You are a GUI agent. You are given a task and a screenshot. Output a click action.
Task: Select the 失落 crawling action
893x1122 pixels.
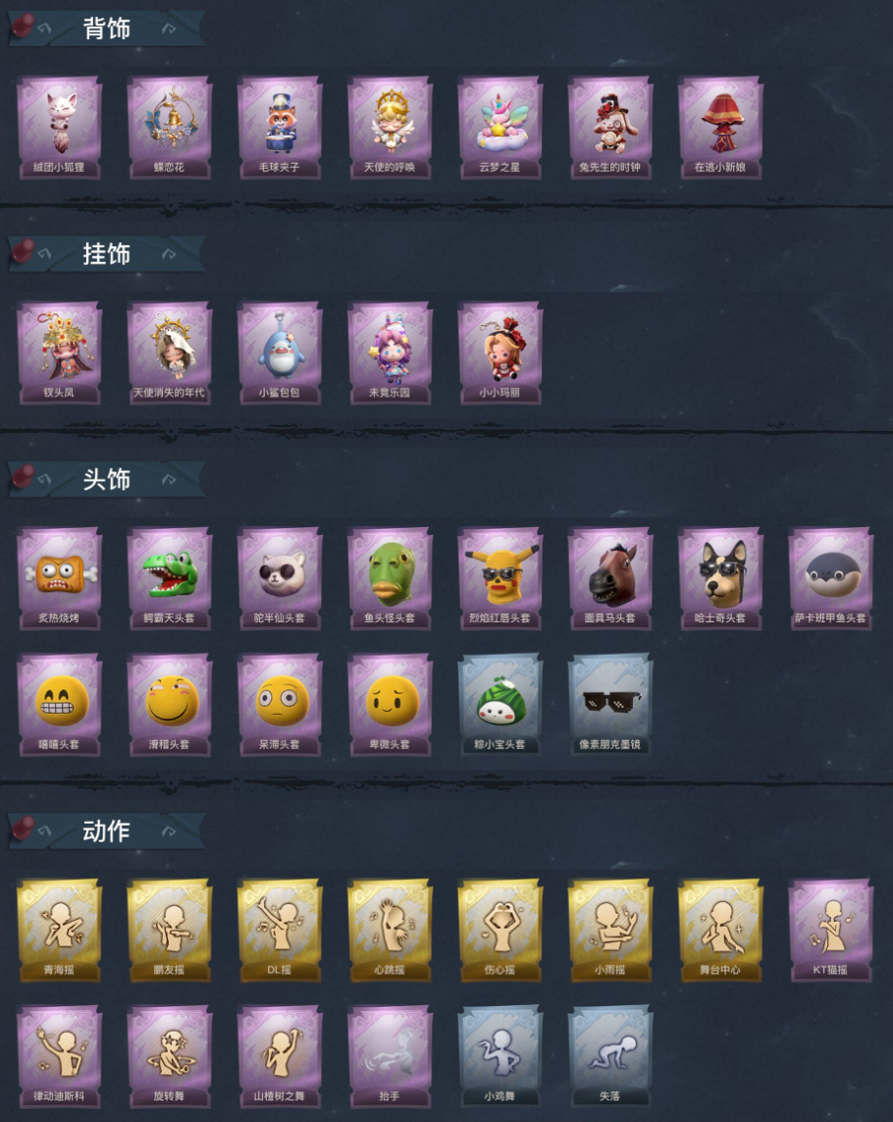(x=610, y=1056)
